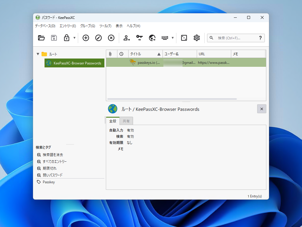Edit the selected entry using the pencil icon
This screenshot has width=302, height=227.
pos(98,38)
